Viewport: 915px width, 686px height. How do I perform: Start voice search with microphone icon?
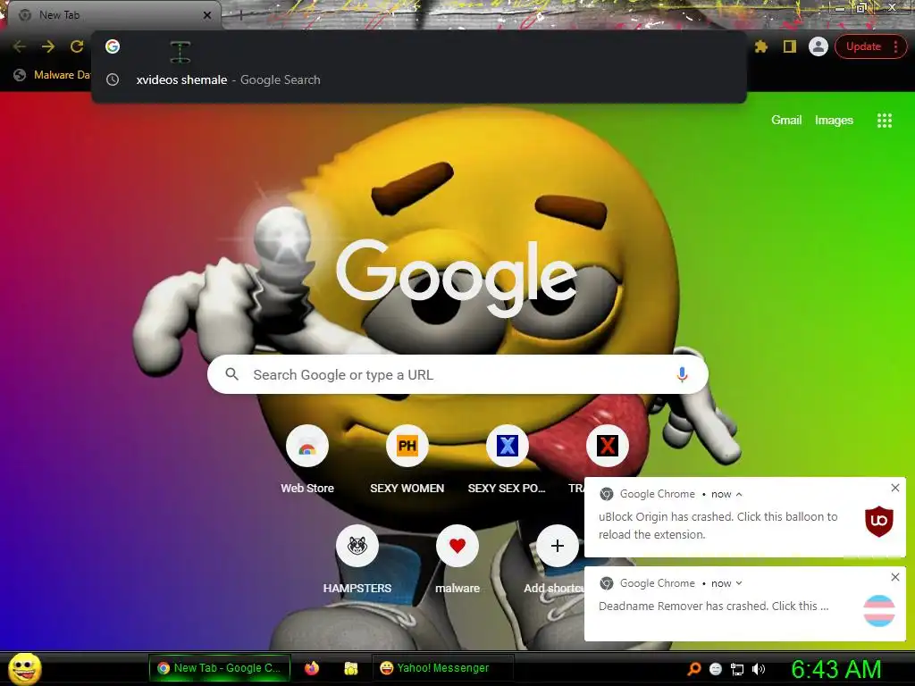pyautogui.click(x=682, y=374)
